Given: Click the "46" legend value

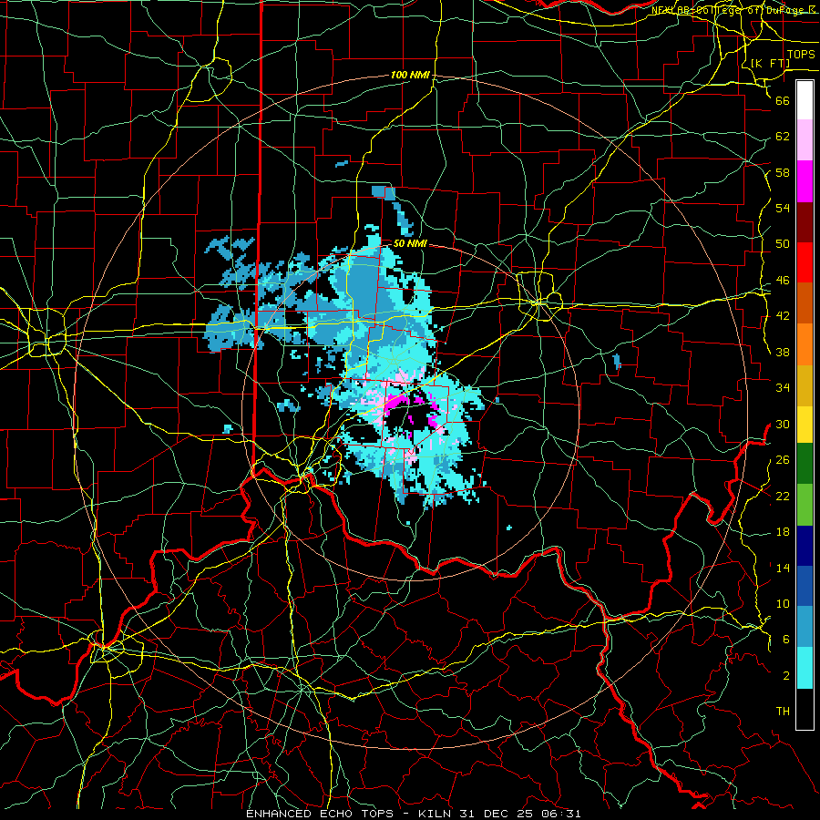Looking at the screenshot, I should (783, 281).
